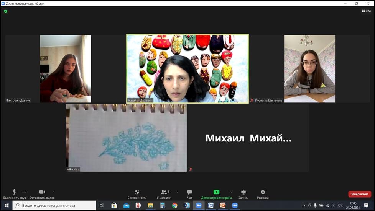Open File Explorer from the taskbar
This screenshot has width=375, height=211.
click(150, 205)
